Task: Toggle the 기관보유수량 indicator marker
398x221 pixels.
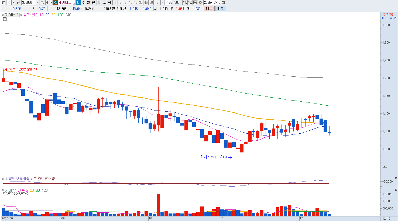Action: click(x=32, y=179)
